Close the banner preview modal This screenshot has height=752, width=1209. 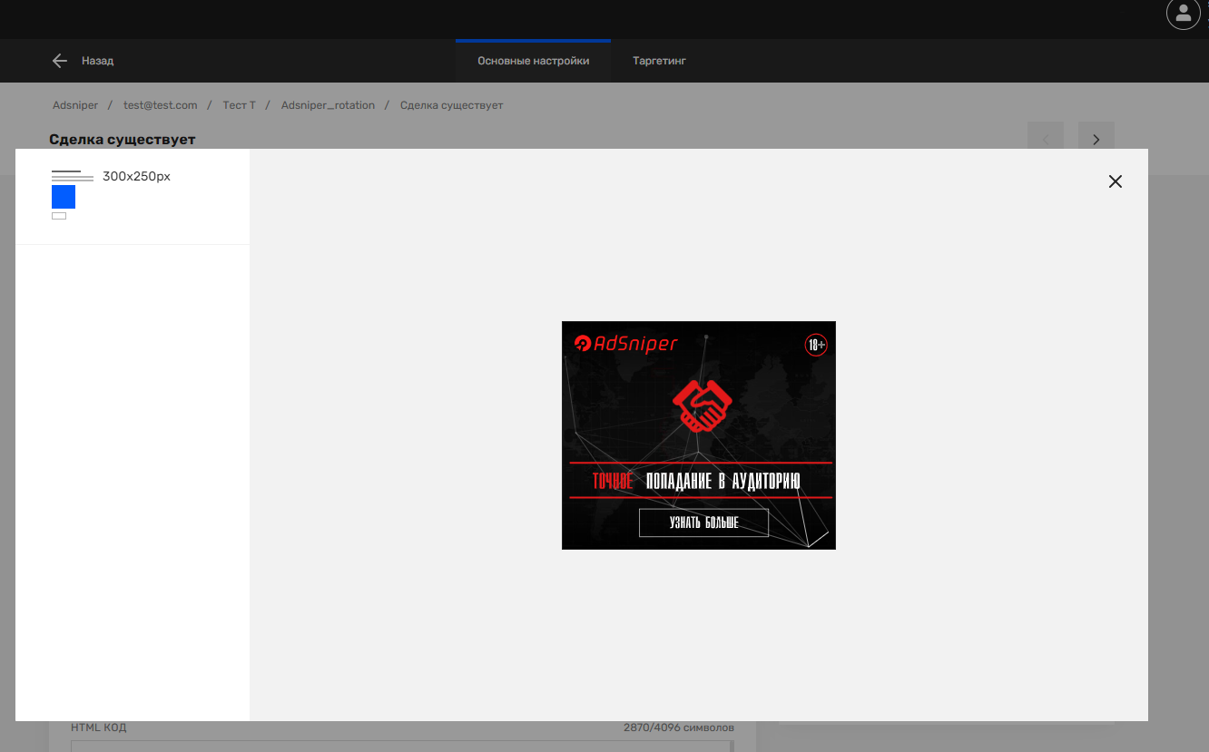[x=1116, y=181]
